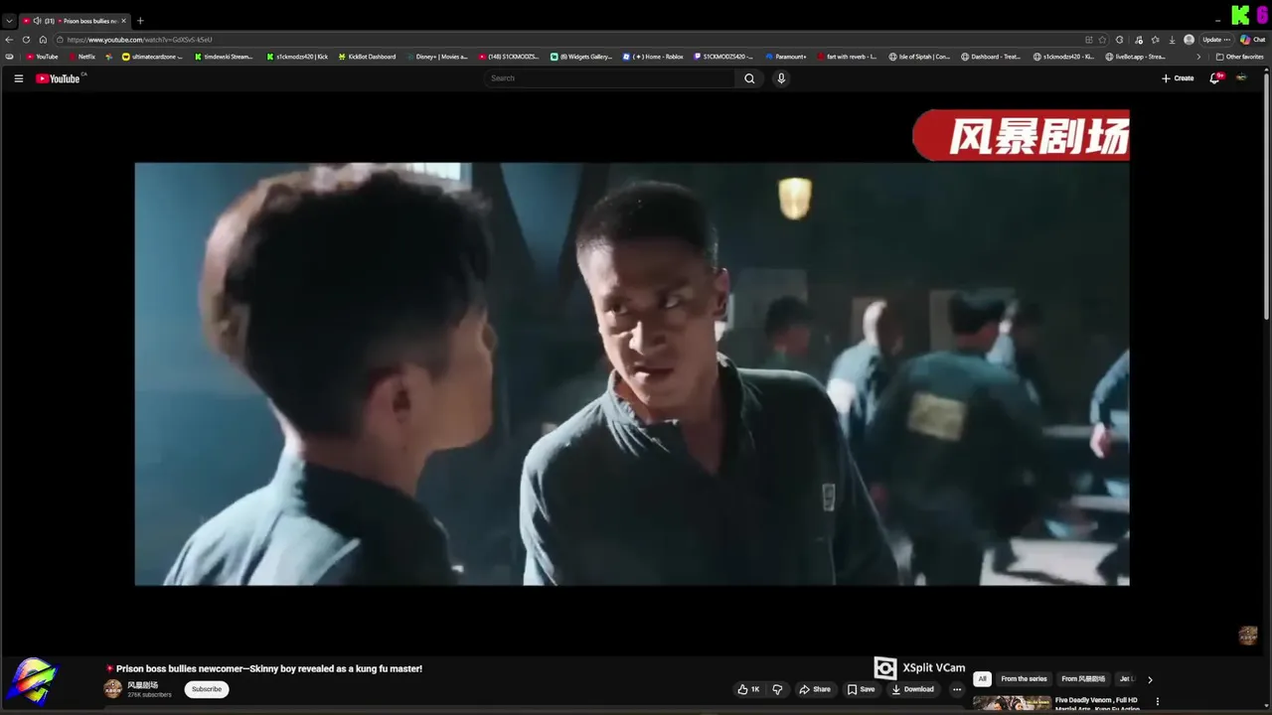The width and height of the screenshot is (1272, 715).
Task: Click the video player to pause
Action: coord(632,373)
